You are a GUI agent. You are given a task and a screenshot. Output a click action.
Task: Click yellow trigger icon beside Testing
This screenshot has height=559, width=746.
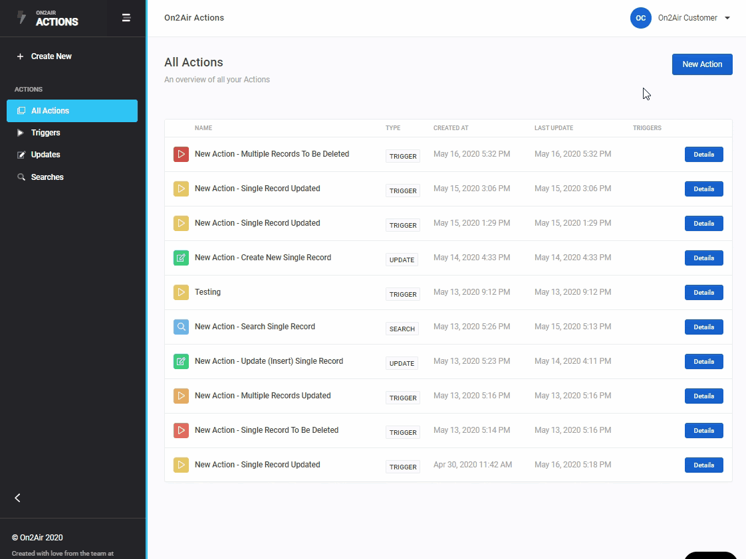(181, 292)
